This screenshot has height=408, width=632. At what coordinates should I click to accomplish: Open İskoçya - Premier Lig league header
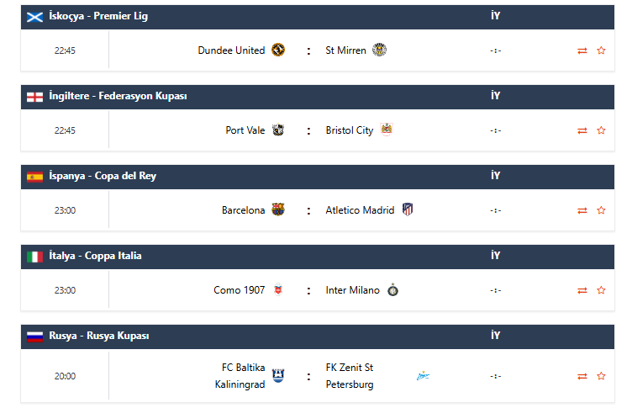coord(98,16)
